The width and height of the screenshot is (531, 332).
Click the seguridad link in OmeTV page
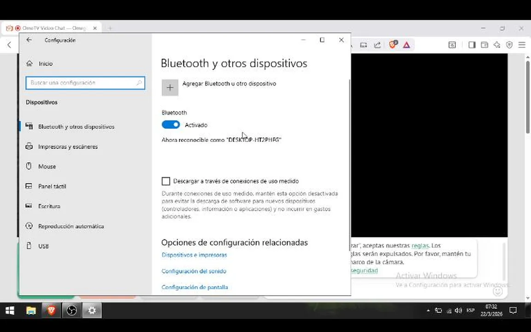364,270
